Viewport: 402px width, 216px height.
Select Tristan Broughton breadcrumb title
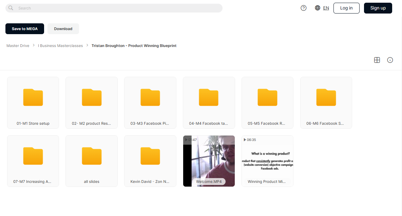134,45
